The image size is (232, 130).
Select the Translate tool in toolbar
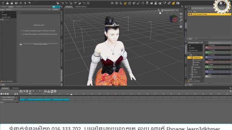pos(134,3)
